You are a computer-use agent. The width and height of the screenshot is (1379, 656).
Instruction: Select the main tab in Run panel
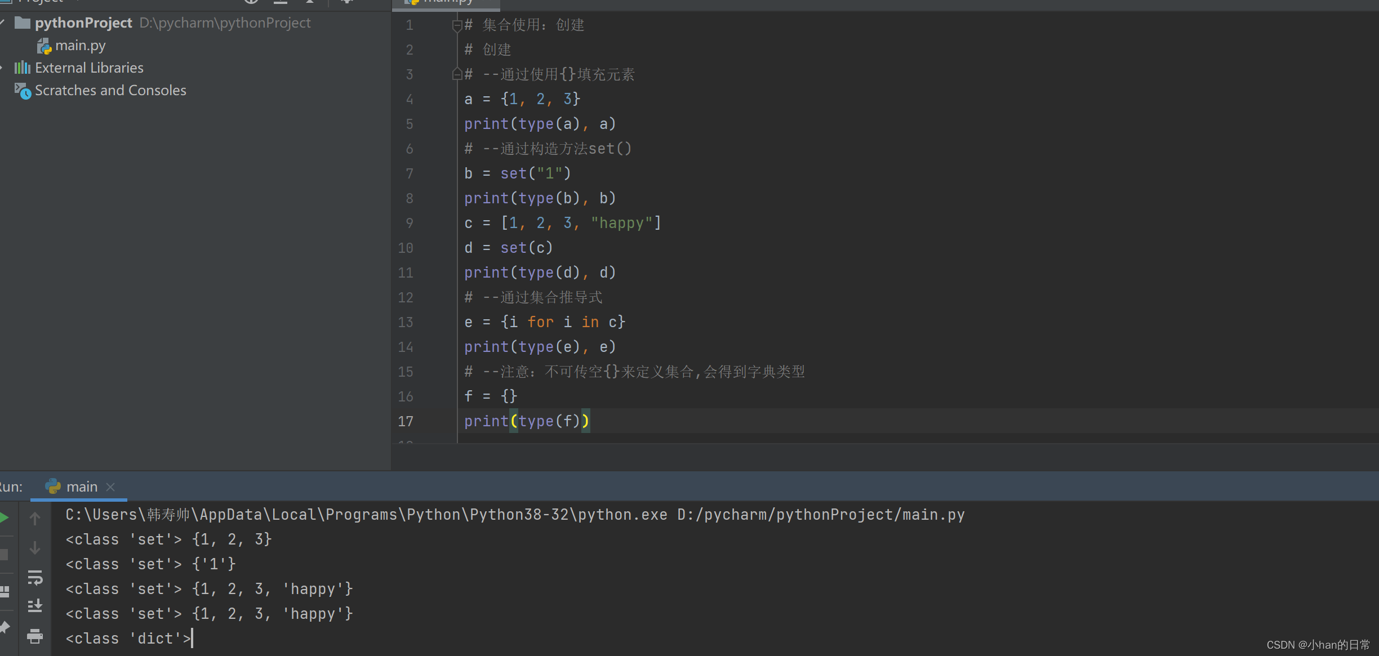click(x=82, y=487)
